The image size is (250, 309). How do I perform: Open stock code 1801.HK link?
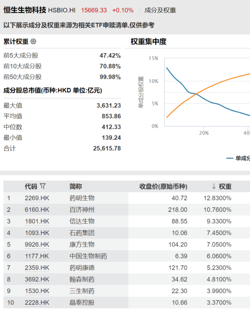coord(37,221)
